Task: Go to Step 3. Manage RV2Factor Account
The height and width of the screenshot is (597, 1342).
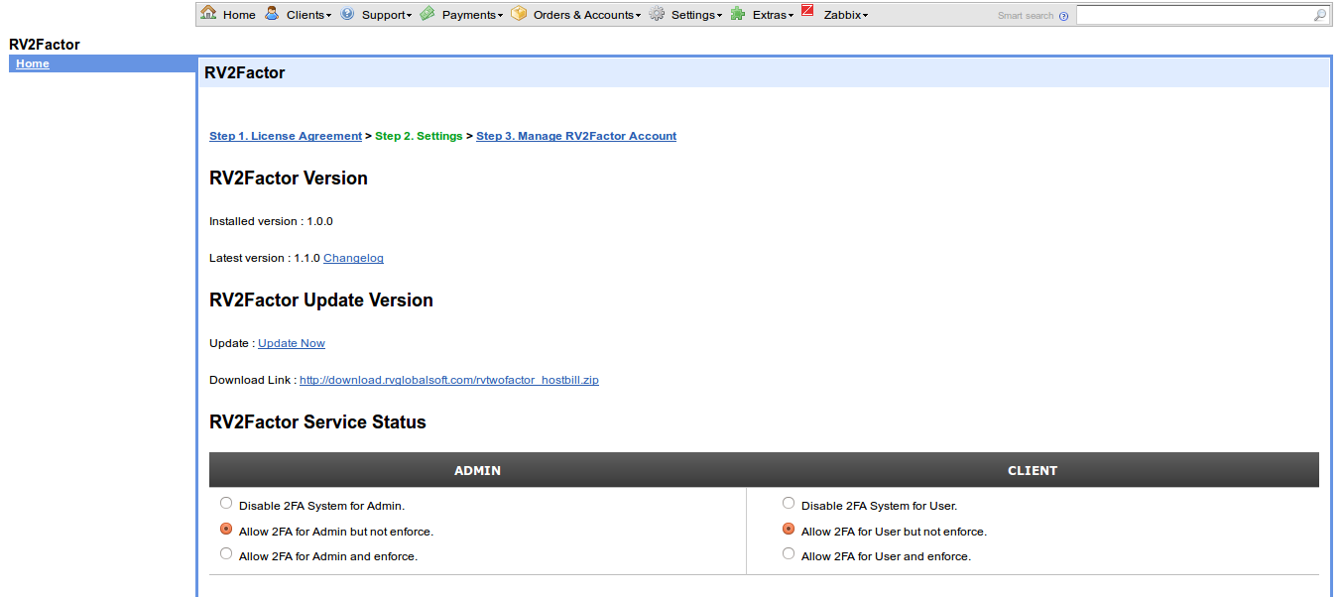Action: pyautogui.click(x=576, y=136)
